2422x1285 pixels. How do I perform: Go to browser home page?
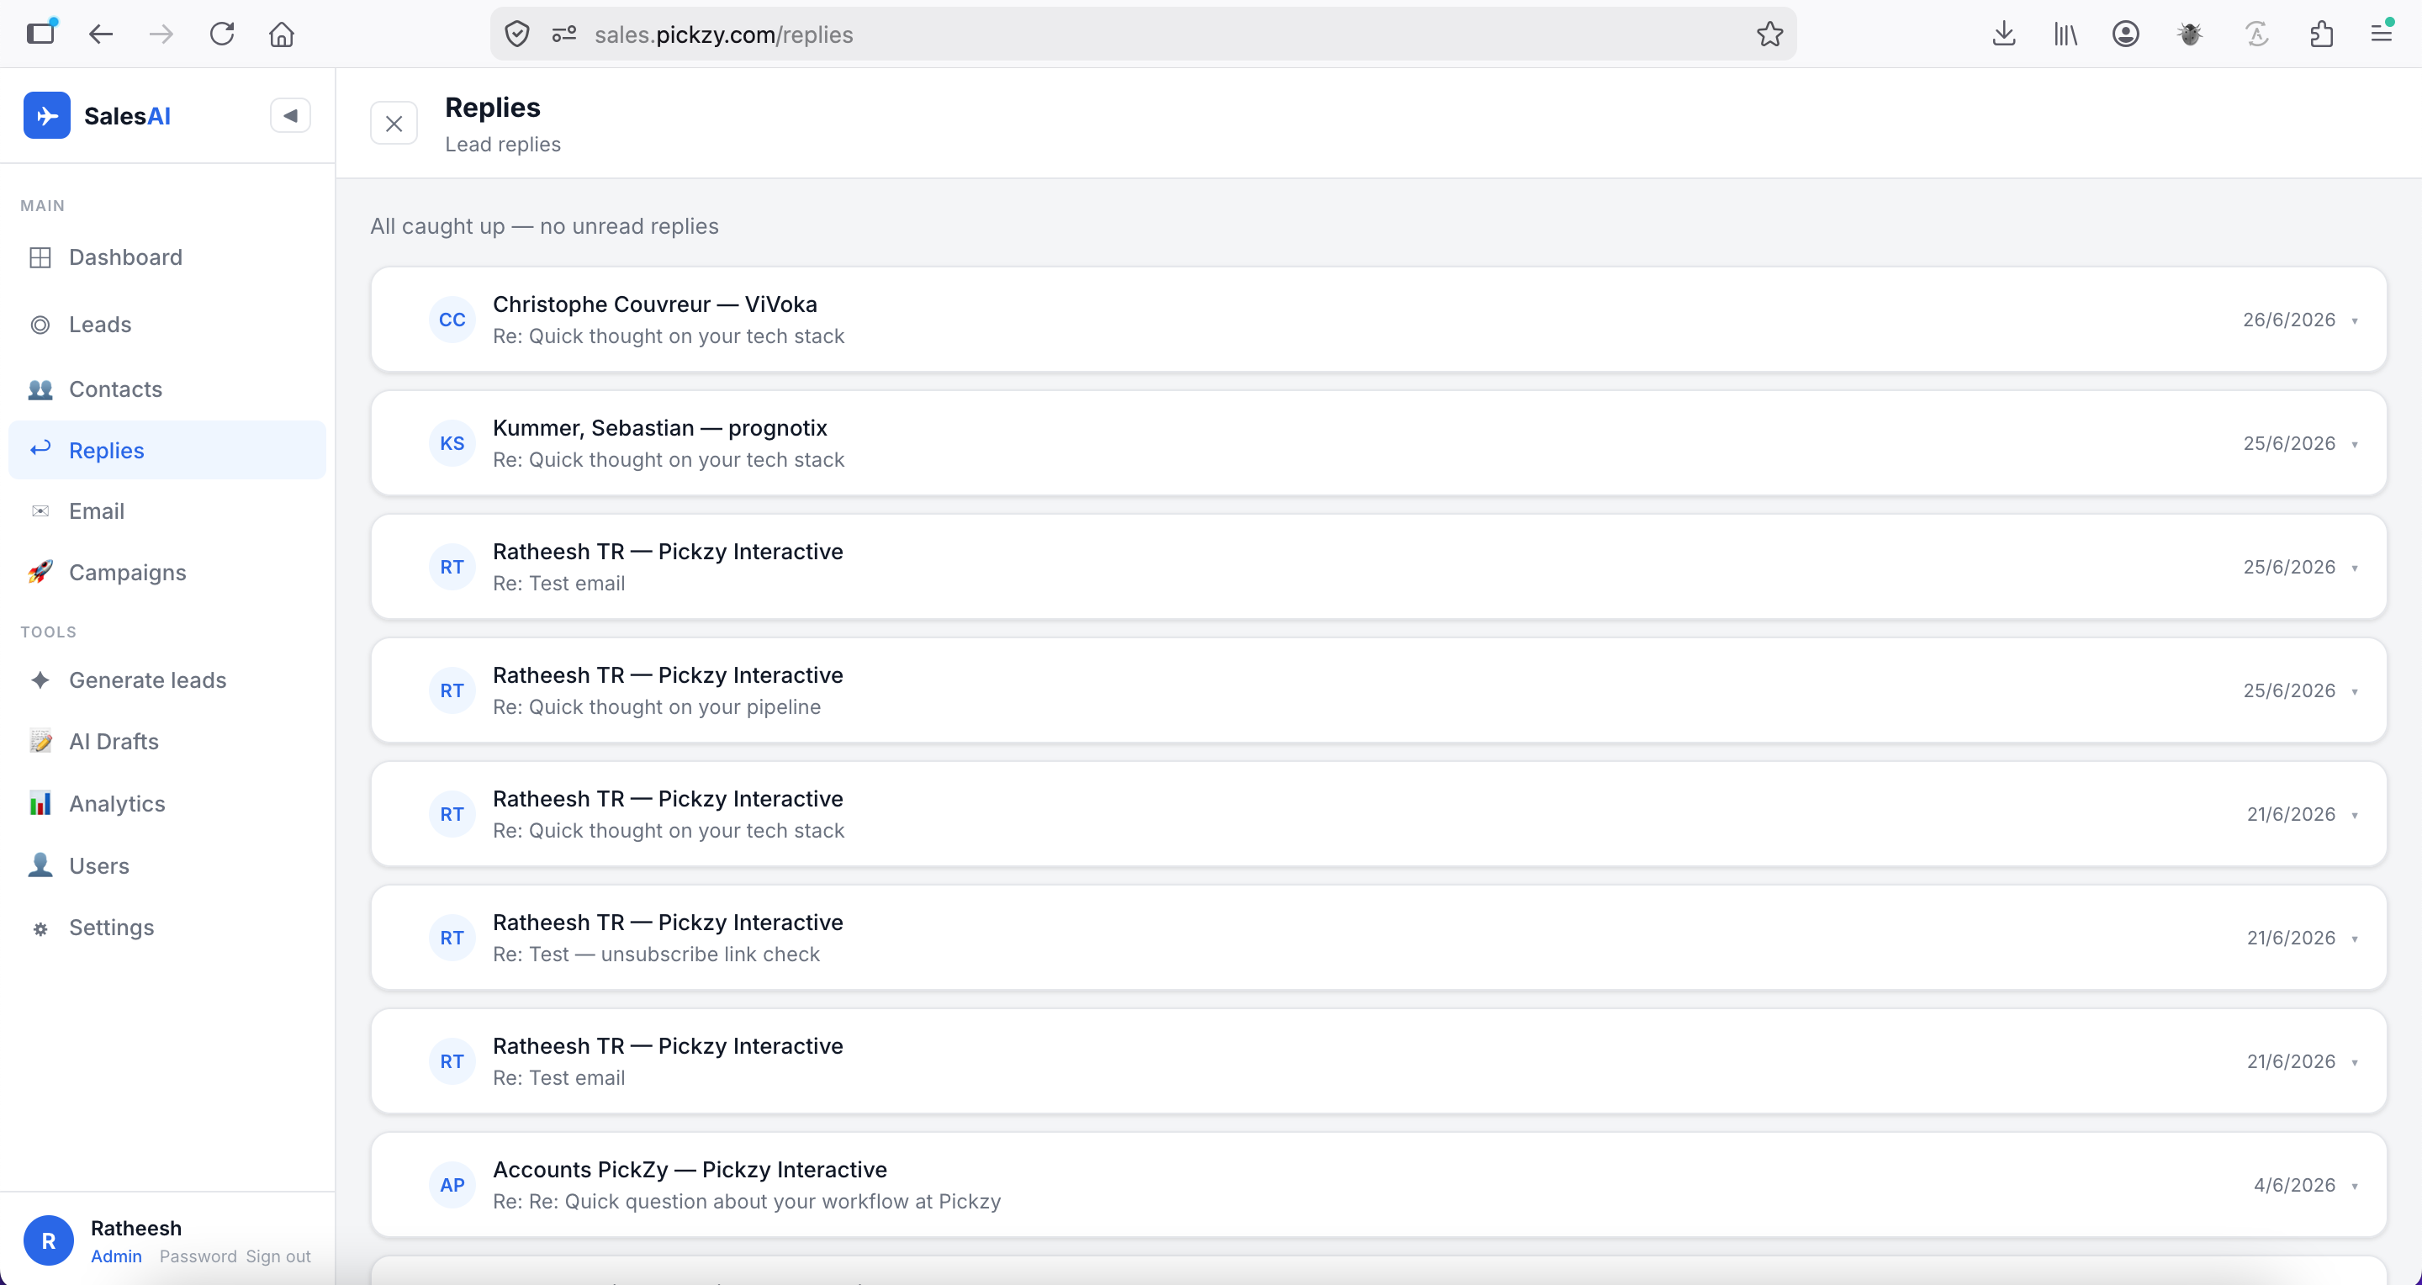(x=281, y=34)
